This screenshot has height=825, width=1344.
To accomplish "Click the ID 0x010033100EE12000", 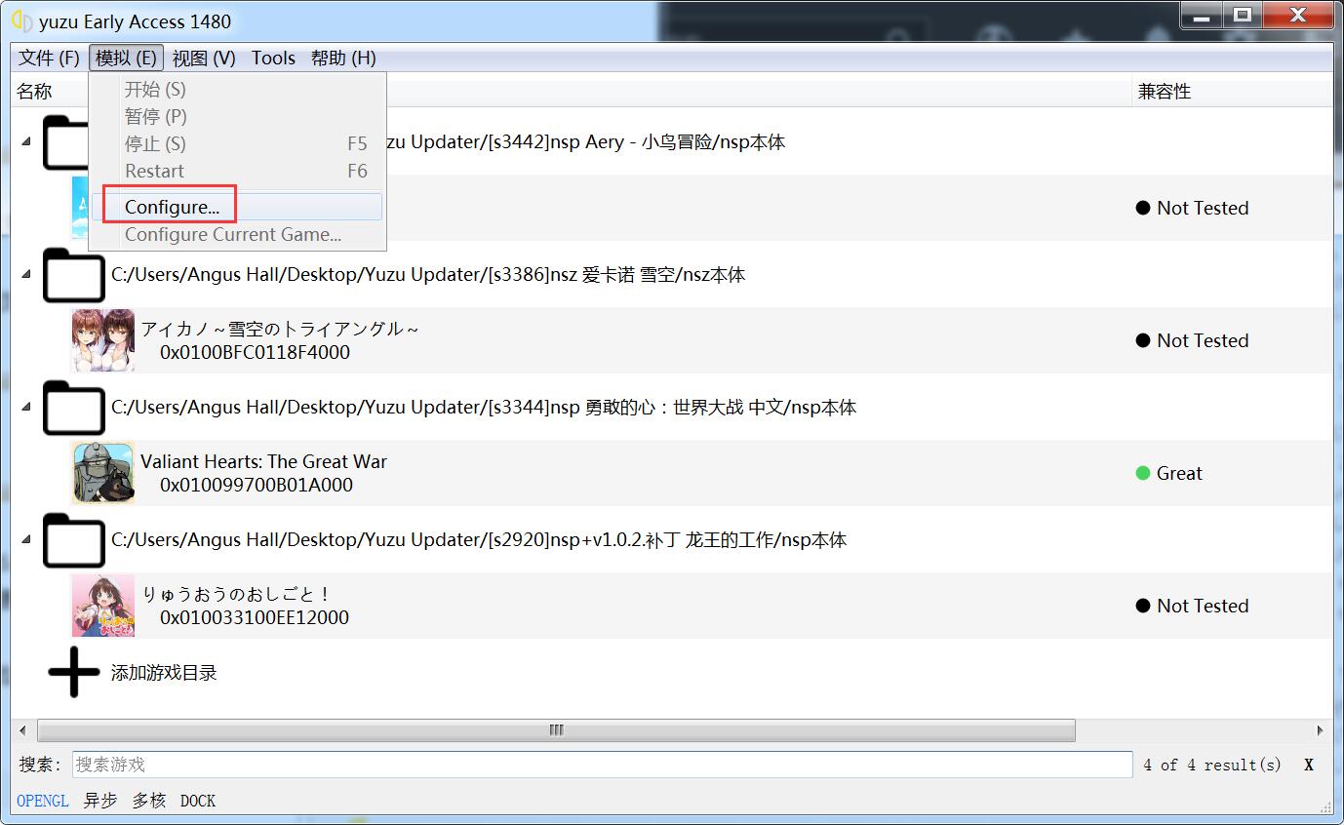I will [255, 617].
